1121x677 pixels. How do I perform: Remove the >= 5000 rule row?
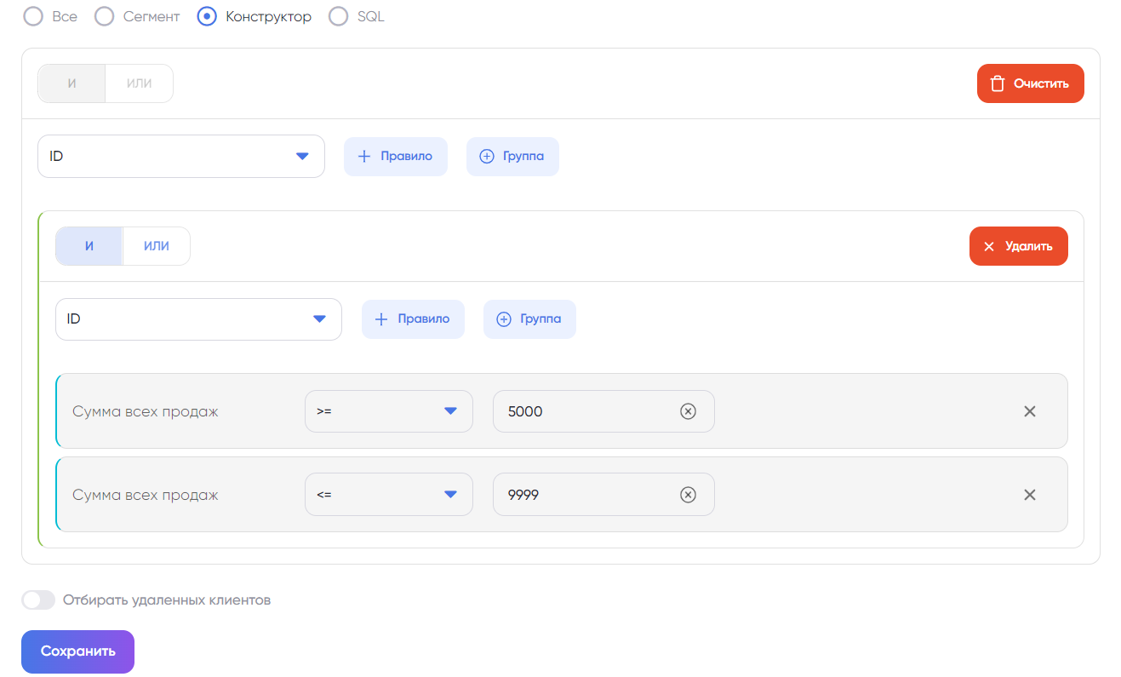[x=1029, y=411]
